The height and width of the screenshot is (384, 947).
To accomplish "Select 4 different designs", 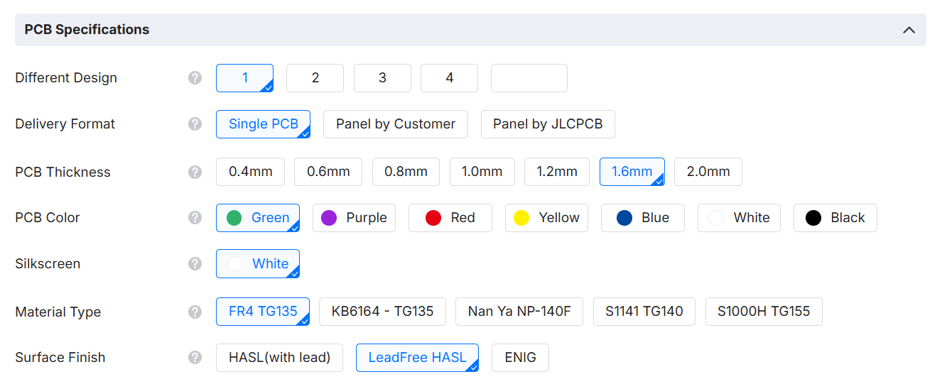I will coord(449,78).
